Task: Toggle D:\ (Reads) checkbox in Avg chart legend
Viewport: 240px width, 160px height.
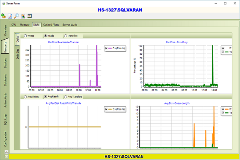Action: click(x=106, y=109)
